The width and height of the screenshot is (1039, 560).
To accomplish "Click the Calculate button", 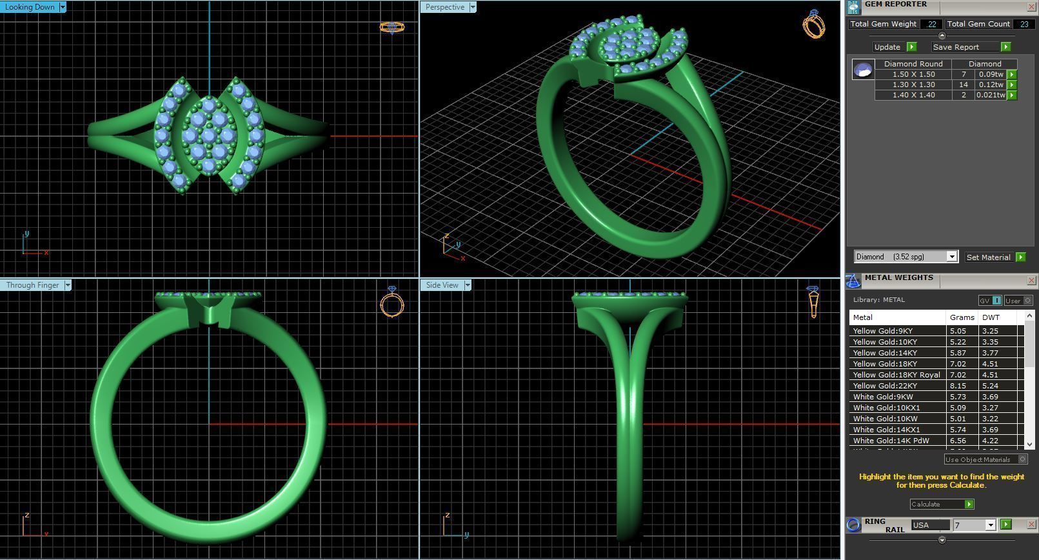I will point(937,505).
